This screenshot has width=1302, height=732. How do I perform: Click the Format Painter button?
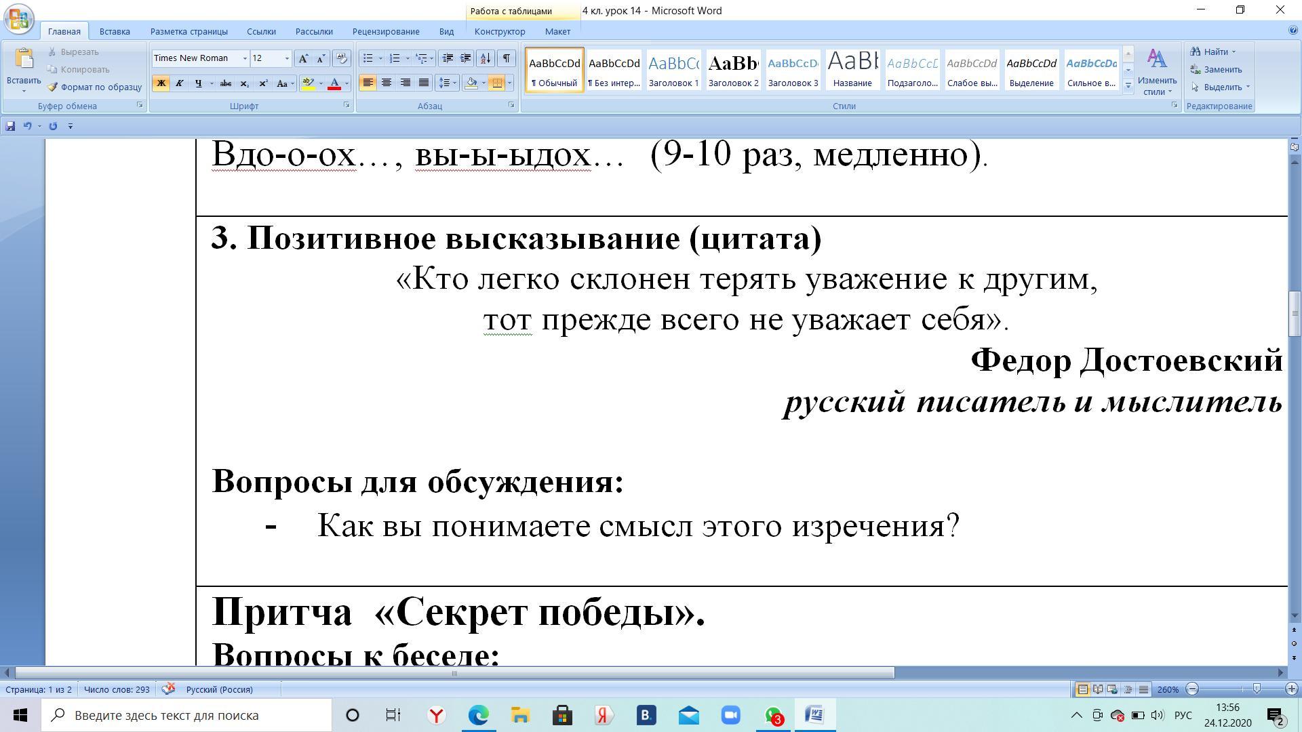pos(95,87)
